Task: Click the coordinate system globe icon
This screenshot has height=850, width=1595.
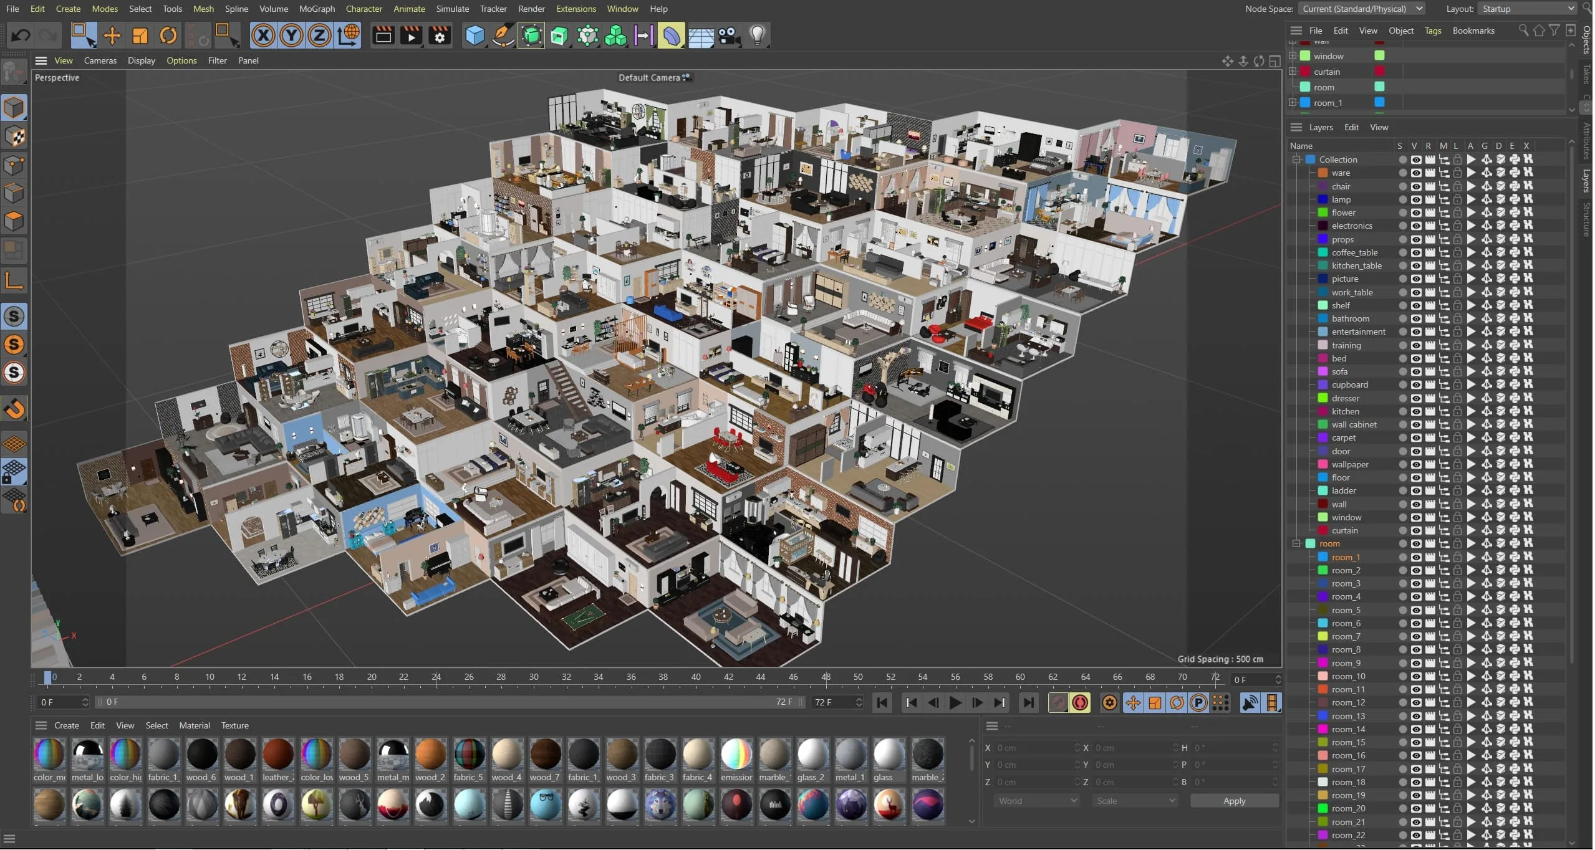Action: coord(349,36)
